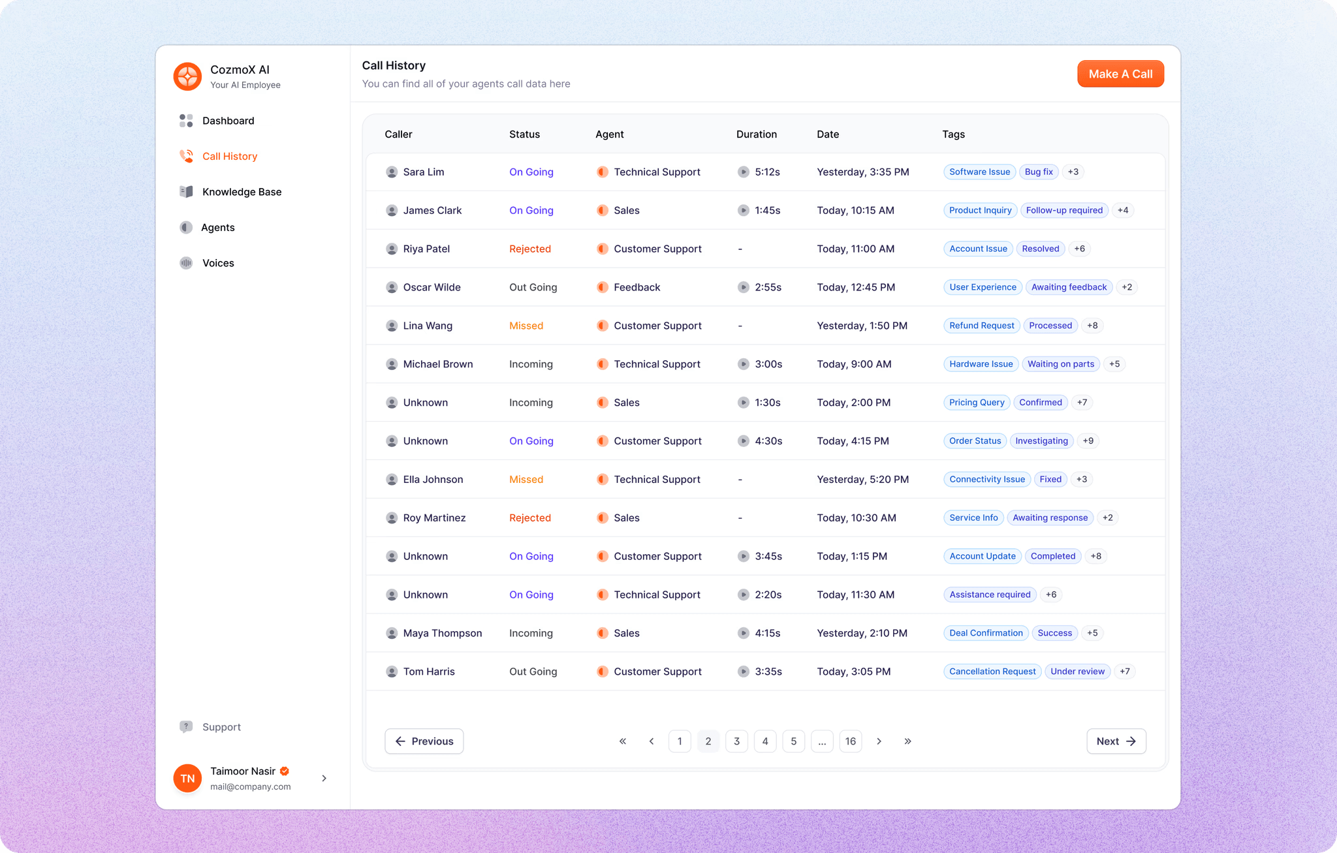This screenshot has width=1337, height=853.
Task: Open the Dashboard from the sidebar
Action: (228, 121)
